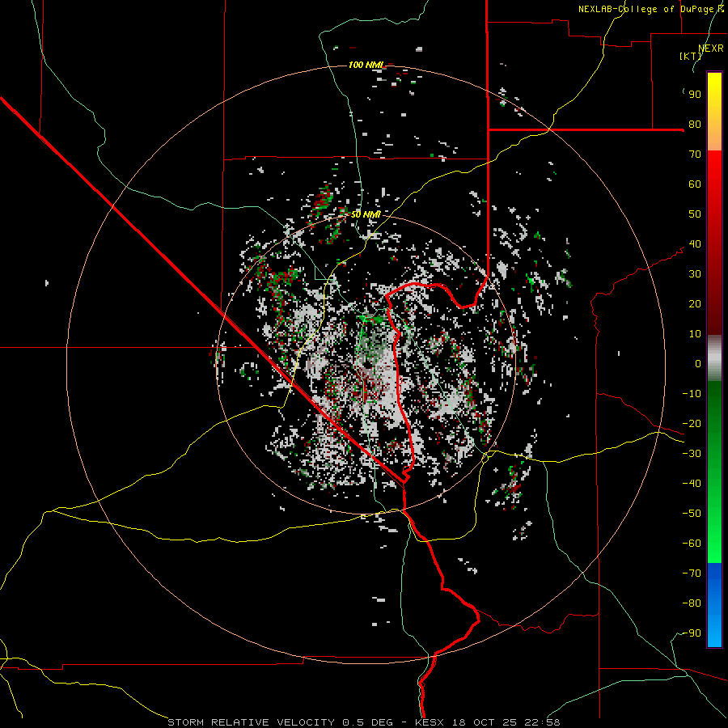
Task: Click the '-60' value on velocity scale
Action: pos(692,544)
